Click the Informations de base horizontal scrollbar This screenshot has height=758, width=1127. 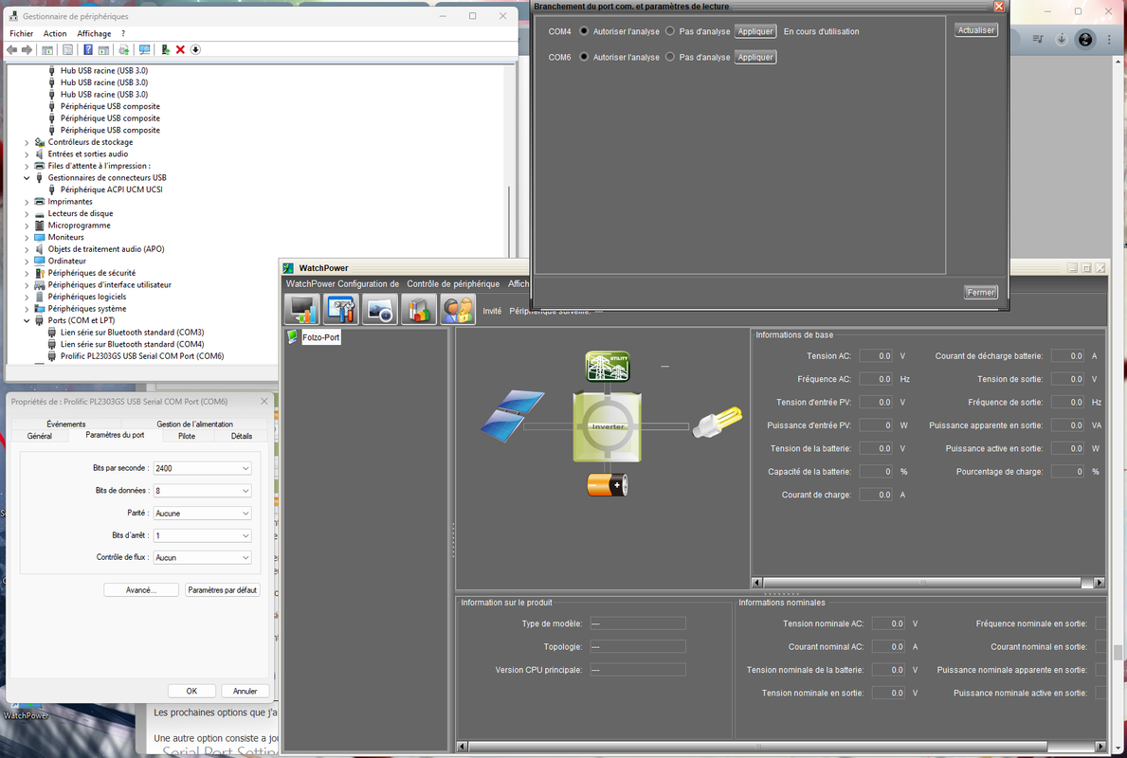coord(928,583)
